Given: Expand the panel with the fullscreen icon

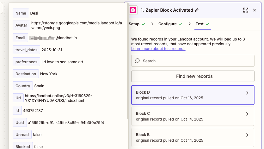Looking at the screenshot, I should point(246,10).
